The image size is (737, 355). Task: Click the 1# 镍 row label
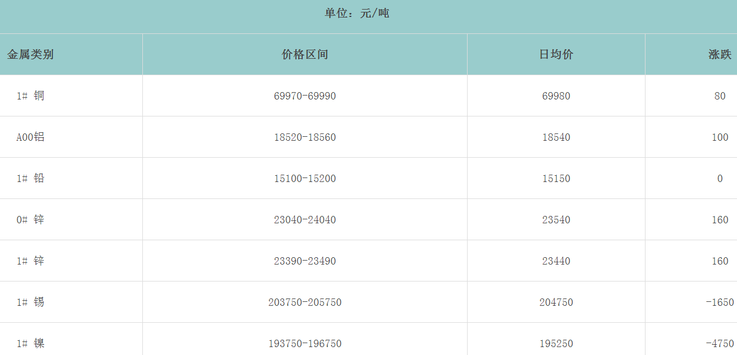pos(30,344)
